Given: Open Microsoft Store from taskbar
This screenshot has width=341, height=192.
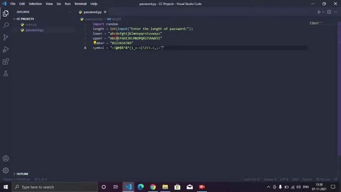Looking at the screenshot, I should [177, 187].
